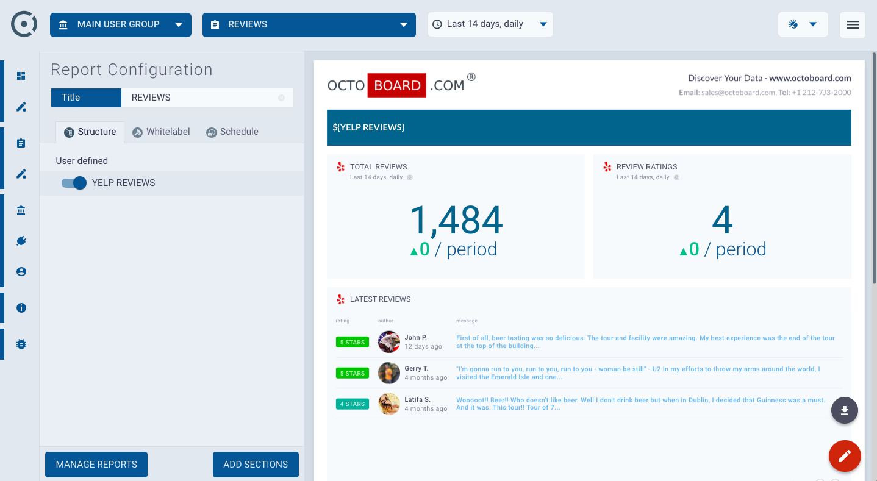
Task: Click the MANAGE REPORTS button
Action: [96, 465]
